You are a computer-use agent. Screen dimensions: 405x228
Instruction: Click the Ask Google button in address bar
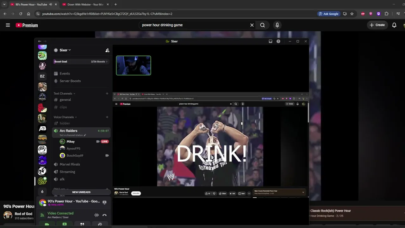coord(328,14)
